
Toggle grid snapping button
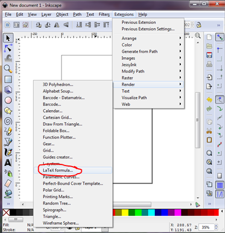(x=220, y=185)
